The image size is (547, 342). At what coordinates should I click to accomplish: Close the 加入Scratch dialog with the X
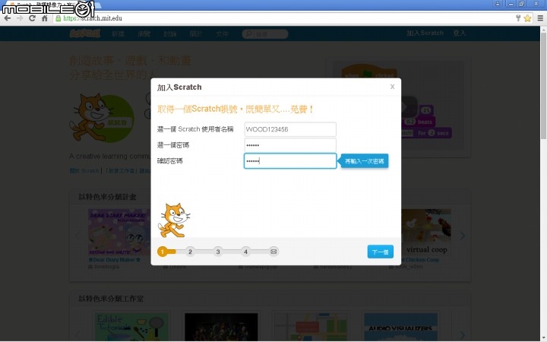[392, 87]
